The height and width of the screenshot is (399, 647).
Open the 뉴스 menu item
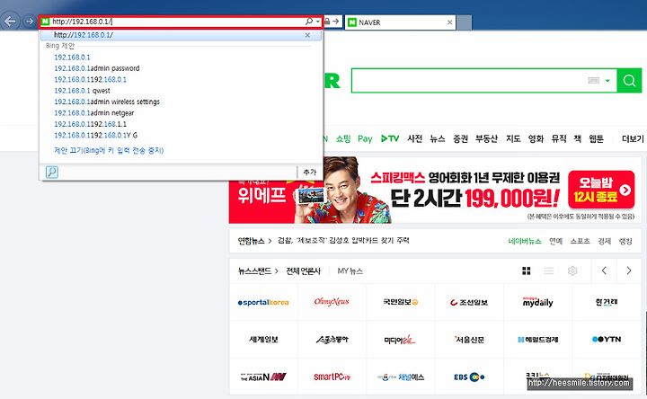point(438,138)
